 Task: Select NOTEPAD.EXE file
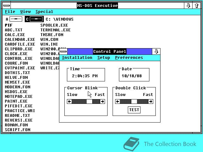coord(19,97)
